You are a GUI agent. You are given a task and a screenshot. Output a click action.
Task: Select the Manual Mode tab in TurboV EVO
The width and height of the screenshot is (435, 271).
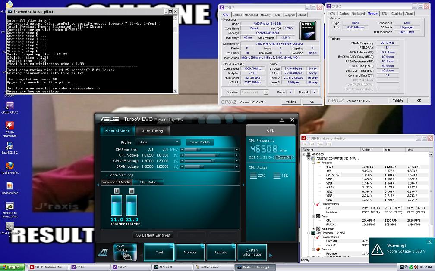pyautogui.click(x=117, y=131)
